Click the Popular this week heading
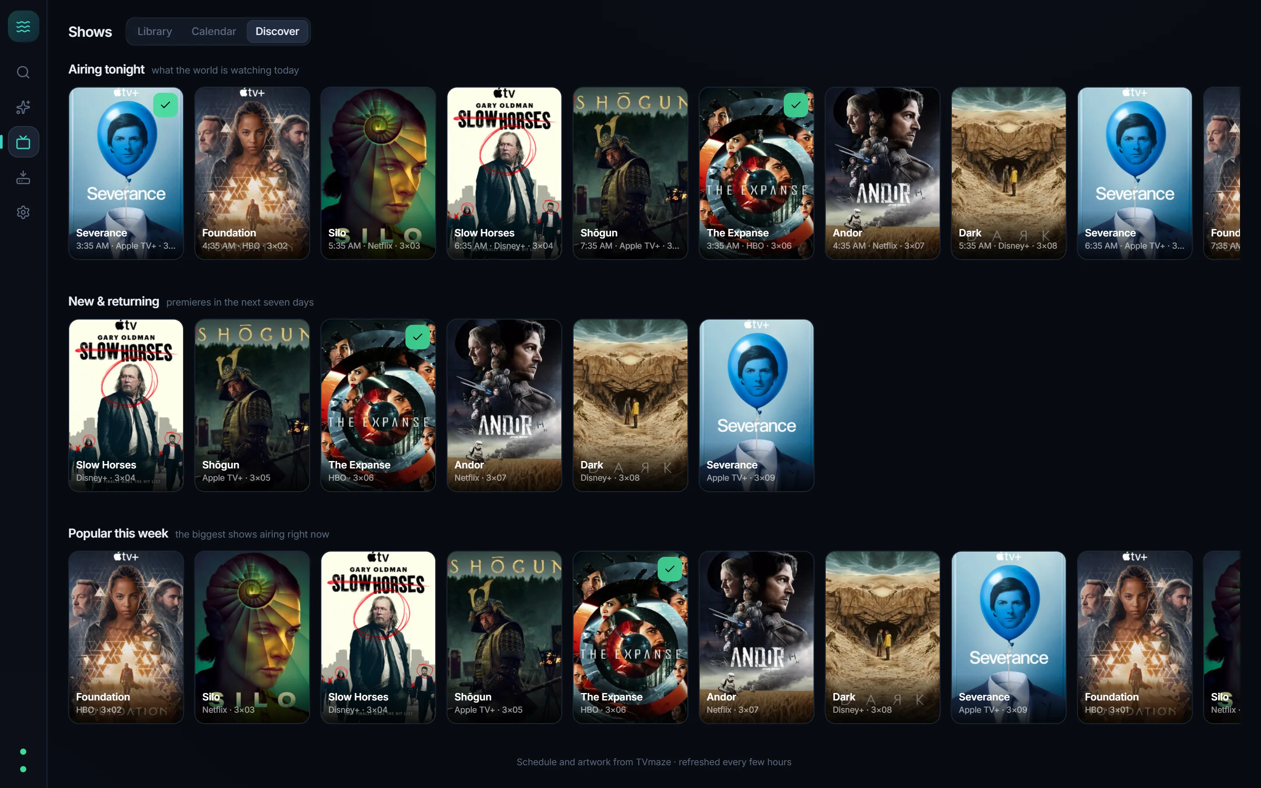The image size is (1261, 788). [x=118, y=533]
